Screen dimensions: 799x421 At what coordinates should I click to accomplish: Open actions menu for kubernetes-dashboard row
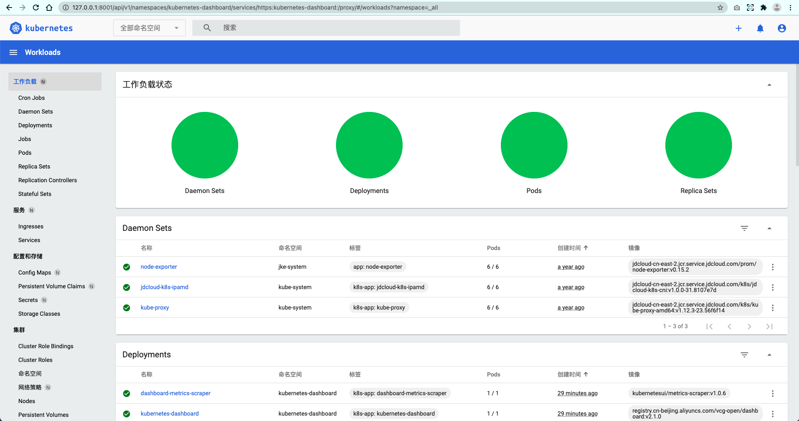point(773,414)
